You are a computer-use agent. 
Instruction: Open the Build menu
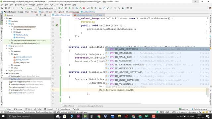pyautogui.click(x=46, y=5)
